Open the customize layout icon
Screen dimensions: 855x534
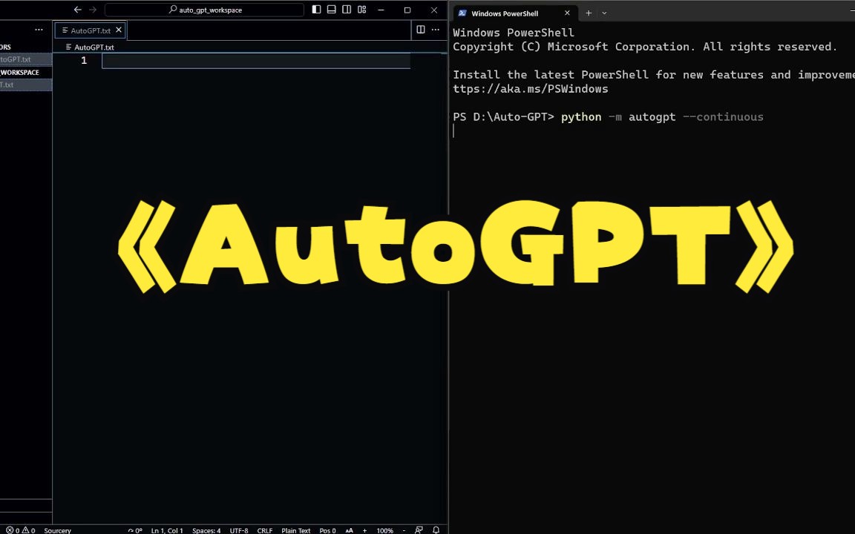[362, 10]
